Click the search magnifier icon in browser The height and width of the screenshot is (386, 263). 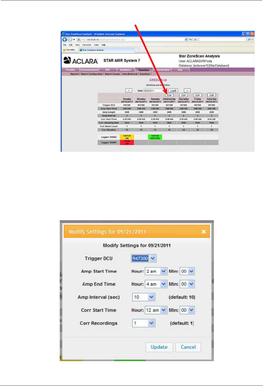pos(249,40)
